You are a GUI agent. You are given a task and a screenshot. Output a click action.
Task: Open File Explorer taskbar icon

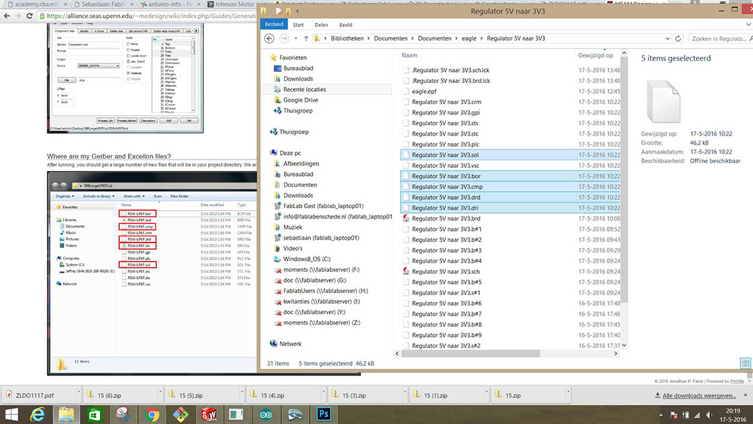(x=66, y=414)
